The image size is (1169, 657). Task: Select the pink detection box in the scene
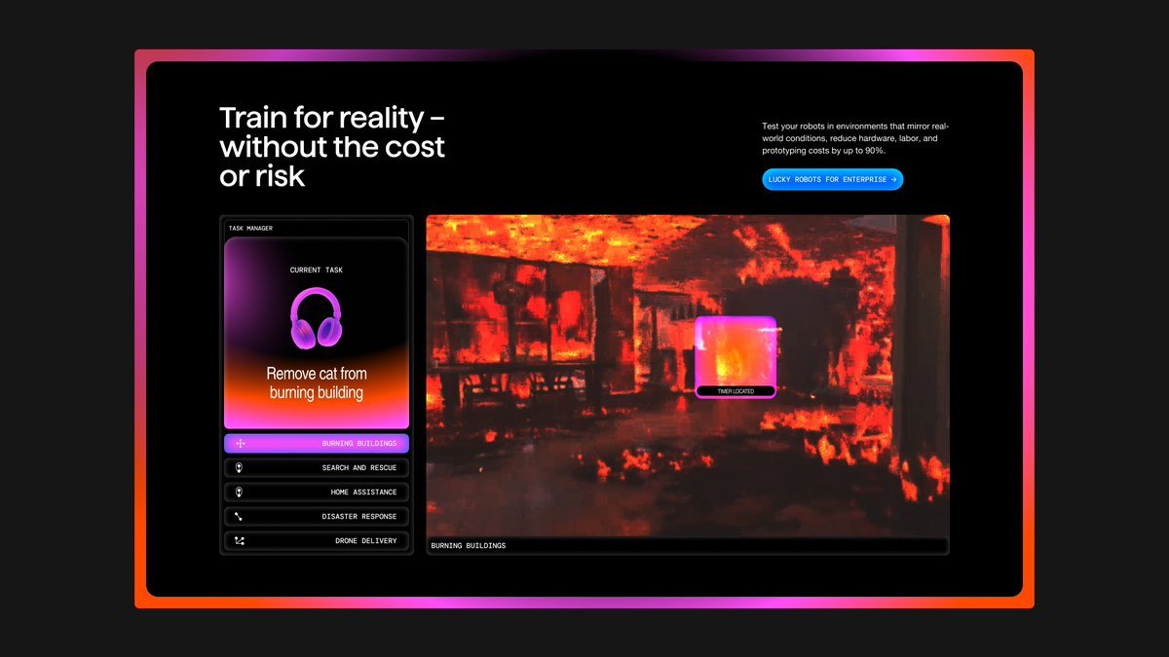tap(735, 350)
